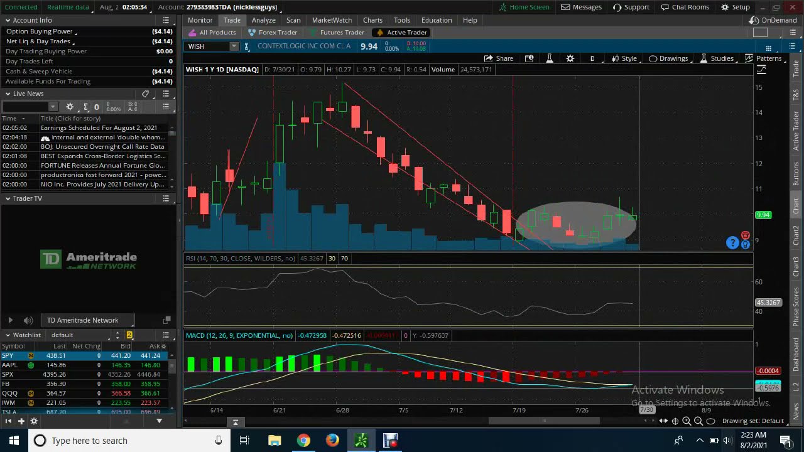Open Live News gear settings
The image size is (804, 452).
[x=70, y=107]
